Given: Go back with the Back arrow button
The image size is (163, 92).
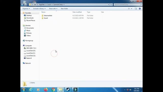Looking at the screenshot, I should (22, 5).
